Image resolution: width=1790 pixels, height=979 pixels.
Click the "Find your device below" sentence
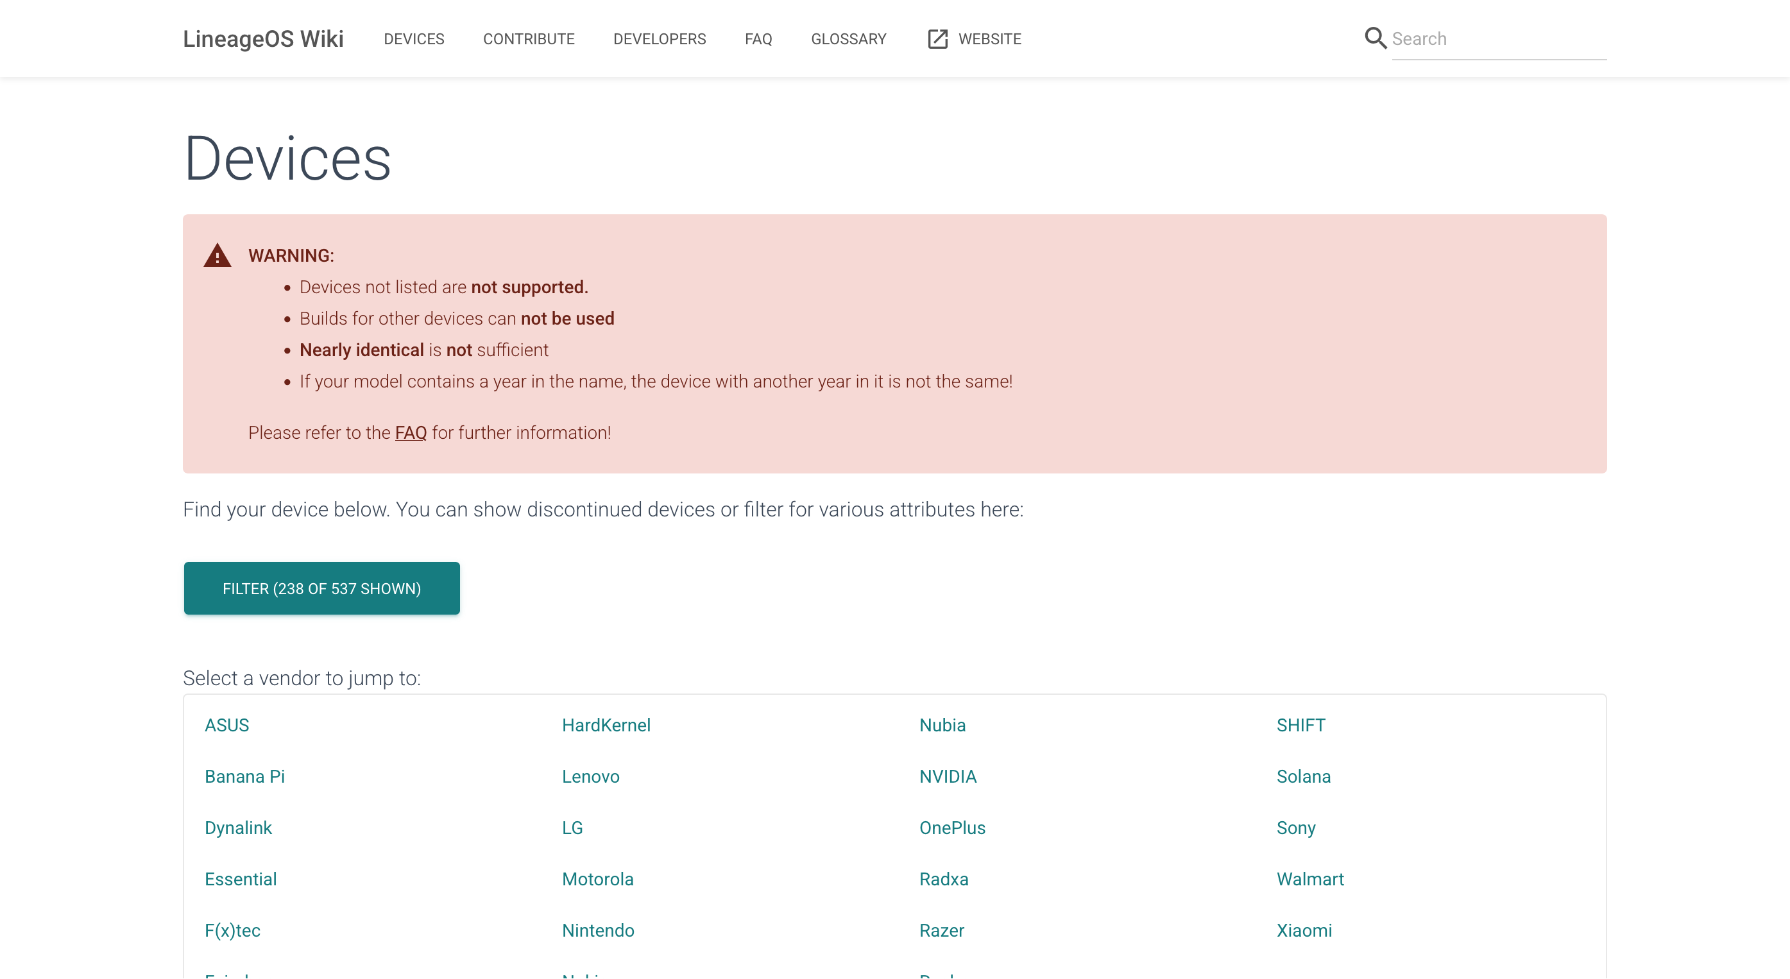pos(603,509)
